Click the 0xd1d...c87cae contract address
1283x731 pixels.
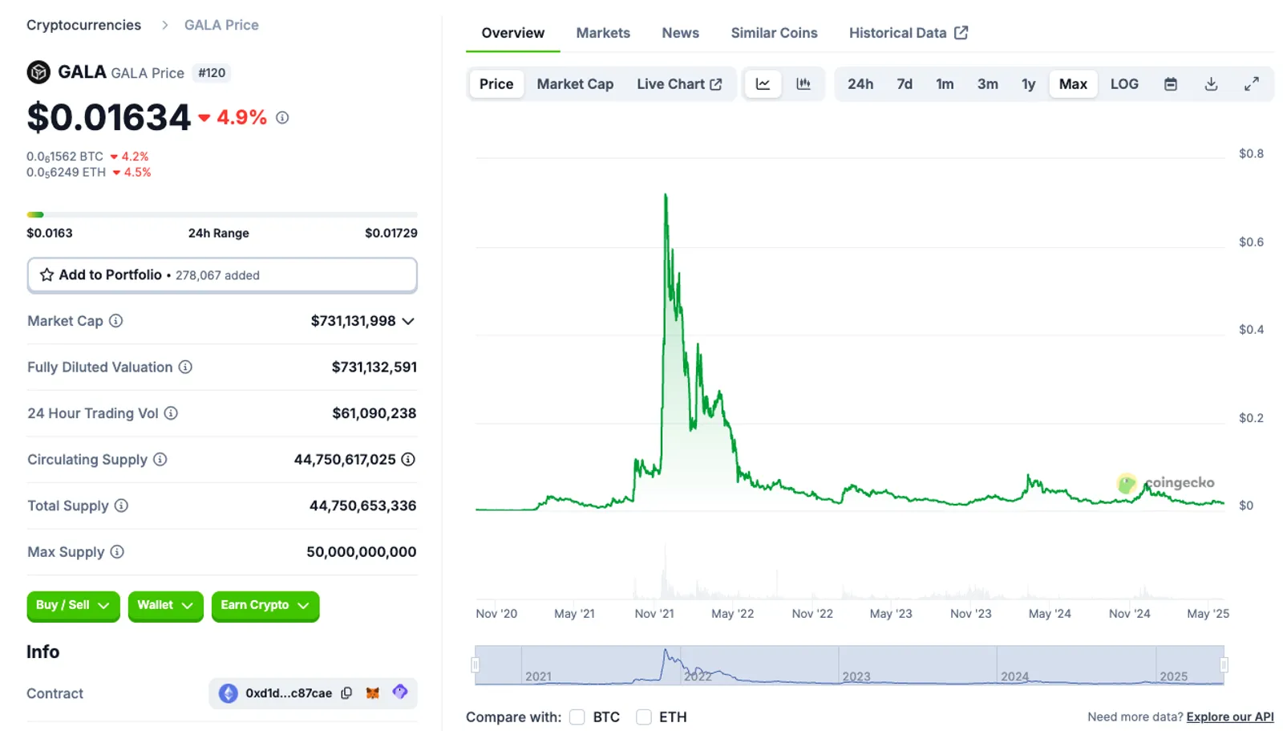click(289, 693)
